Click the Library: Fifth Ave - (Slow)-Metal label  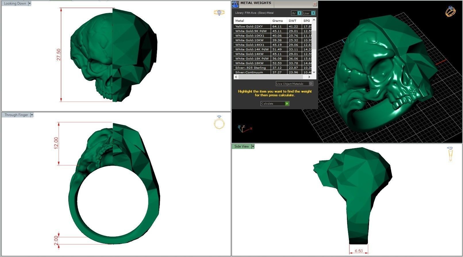click(x=254, y=13)
